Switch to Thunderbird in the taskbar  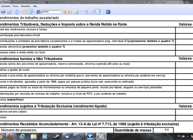tap(67, 136)
